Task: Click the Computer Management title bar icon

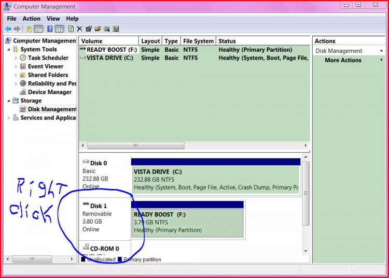Action: (x=7, y=6)
